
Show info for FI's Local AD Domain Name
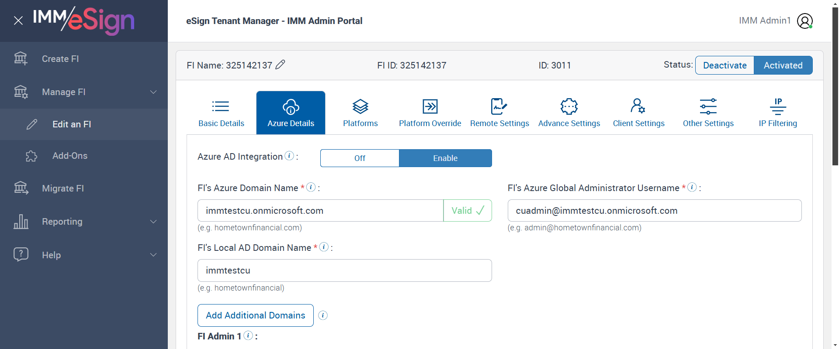pos(324,247)
